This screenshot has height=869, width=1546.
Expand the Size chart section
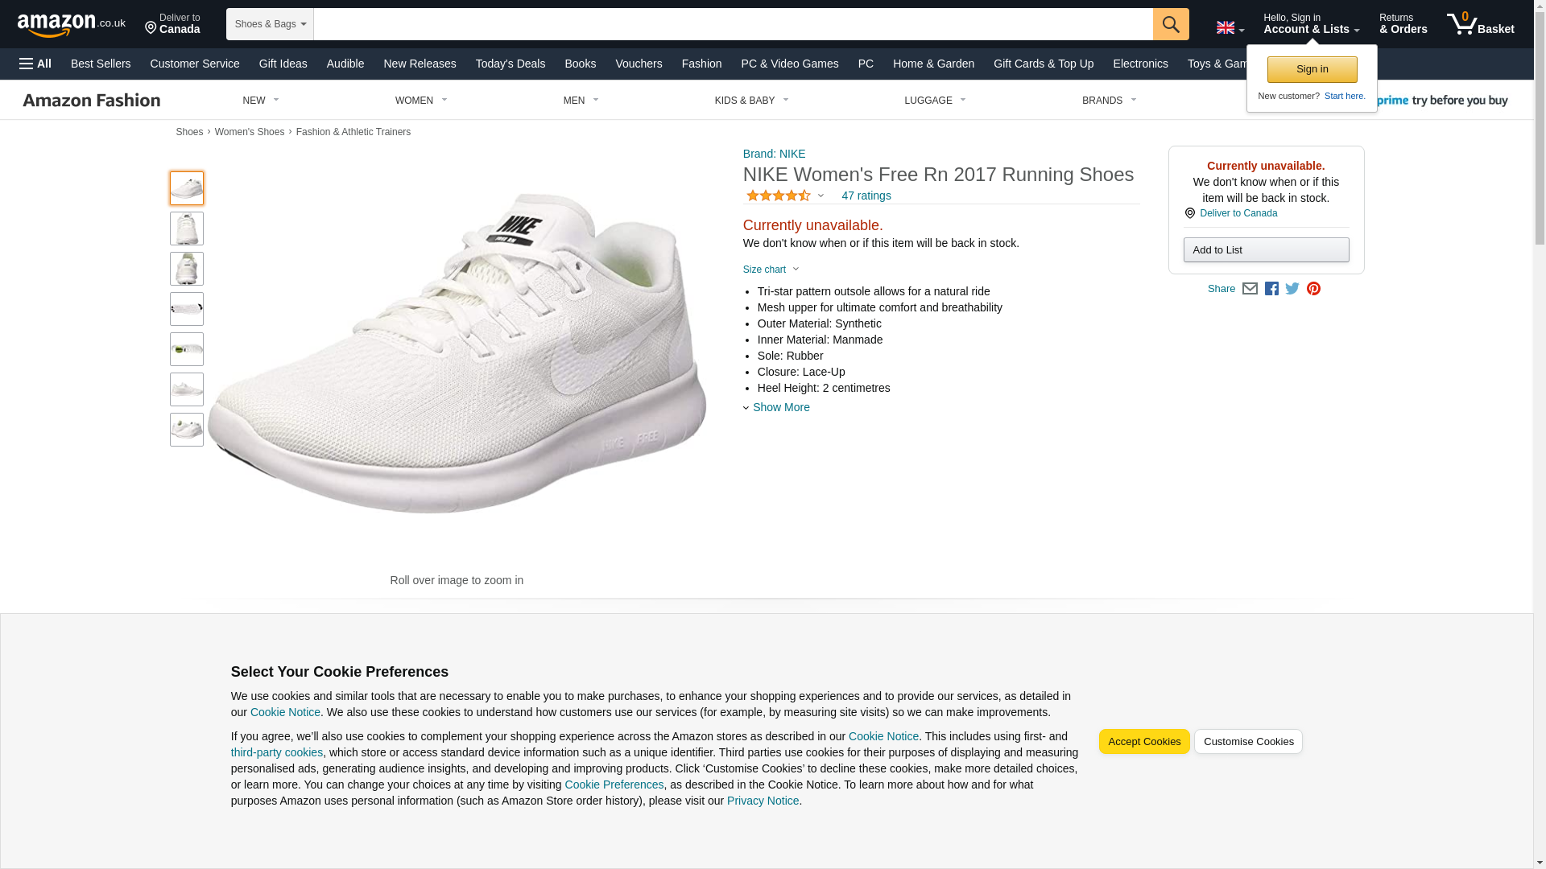click(771, 270)
